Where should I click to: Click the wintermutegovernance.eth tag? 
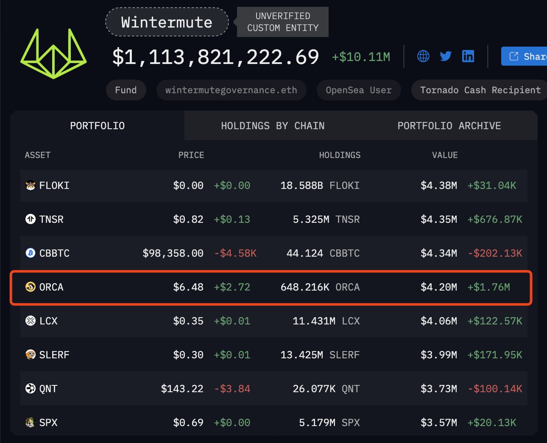tap(231, 90)
